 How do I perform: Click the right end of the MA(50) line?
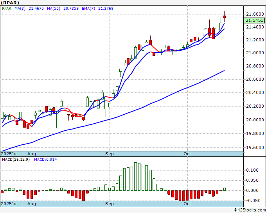click(x=224, y=71)
